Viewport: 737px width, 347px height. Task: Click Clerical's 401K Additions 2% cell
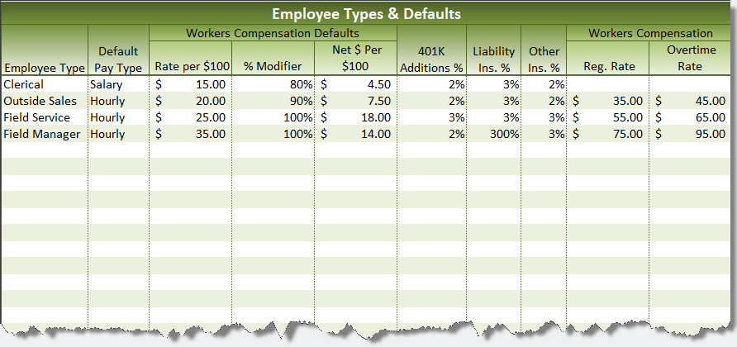coord(431,84)
